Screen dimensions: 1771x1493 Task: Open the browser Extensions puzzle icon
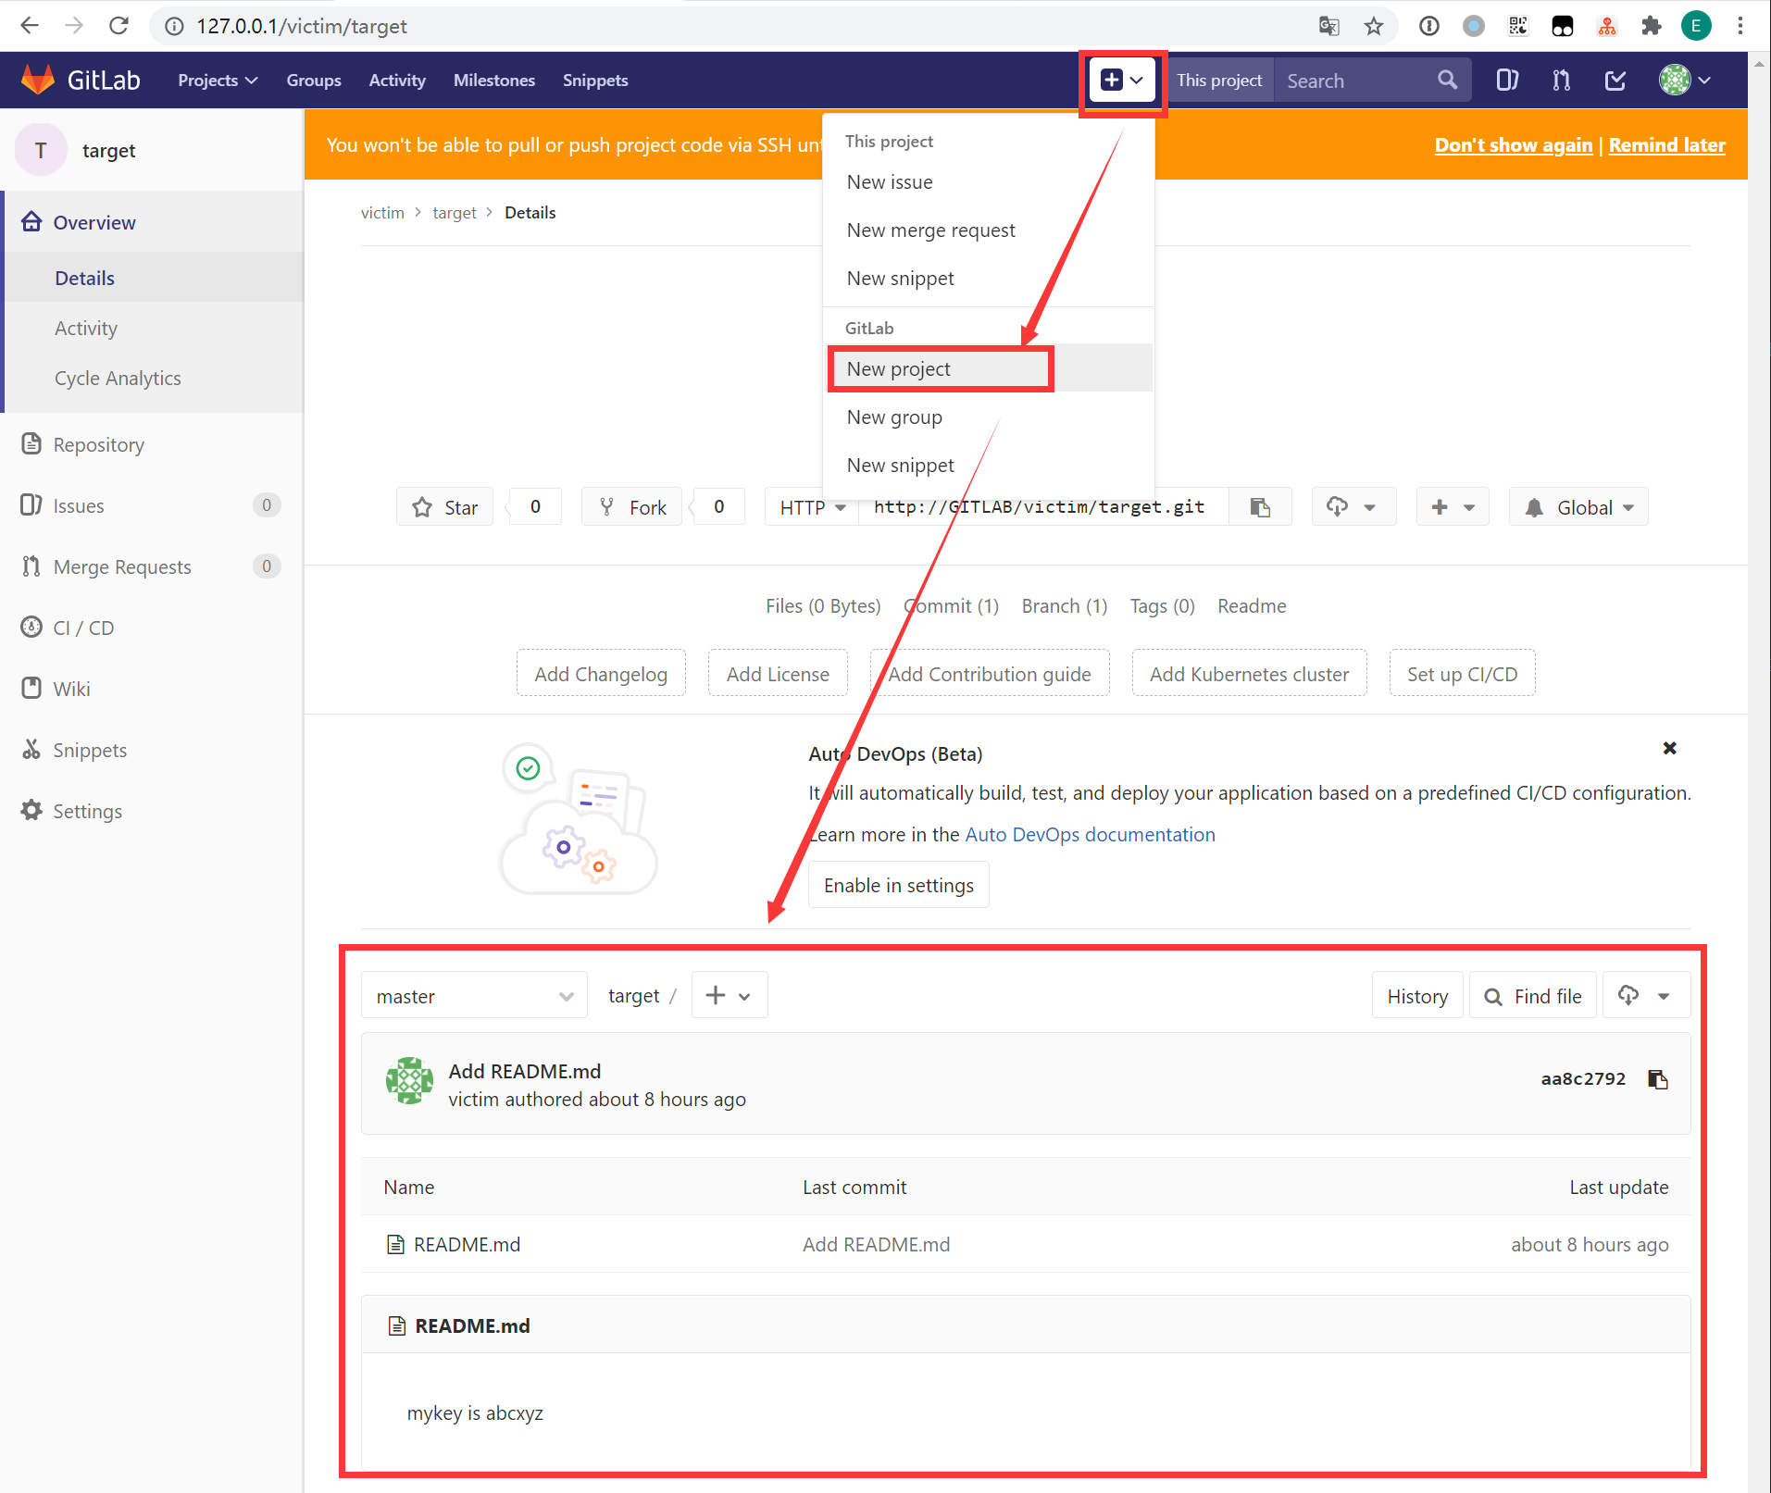pos(1651,26)
